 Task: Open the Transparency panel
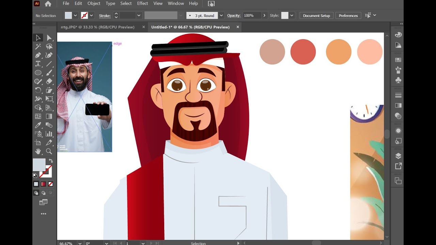398,116
